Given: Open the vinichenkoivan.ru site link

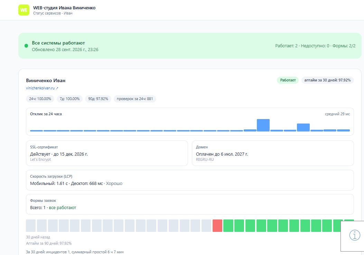Looking at the screenshot, I should coord(42,88).
